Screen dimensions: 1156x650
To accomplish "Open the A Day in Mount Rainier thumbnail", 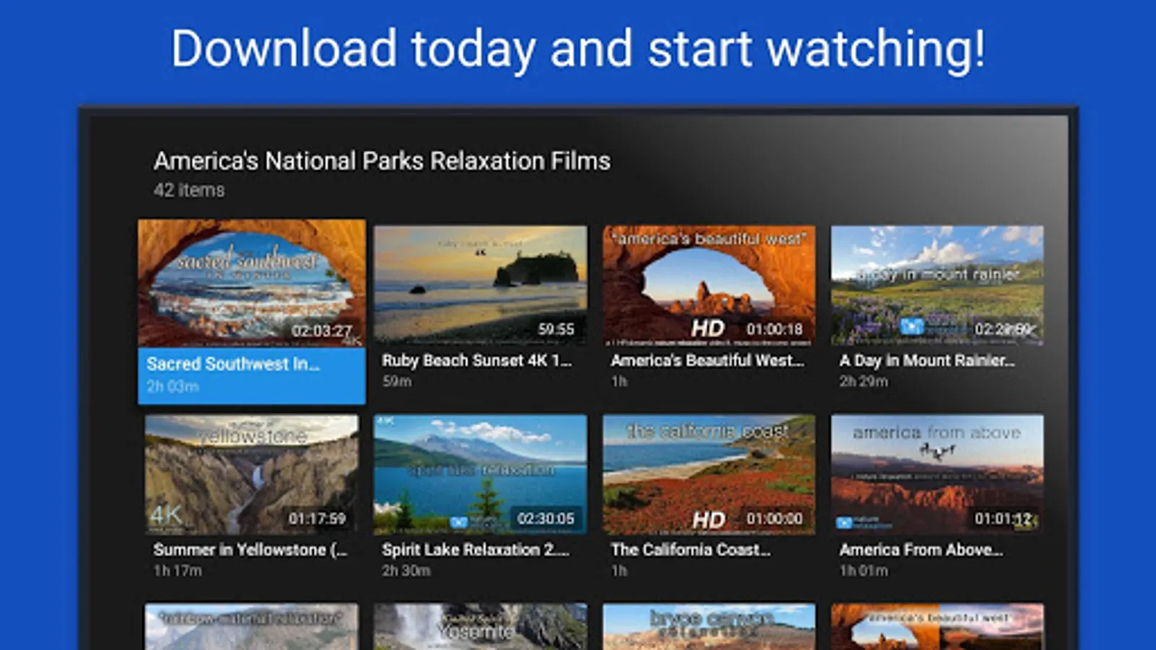I will 937,285.
